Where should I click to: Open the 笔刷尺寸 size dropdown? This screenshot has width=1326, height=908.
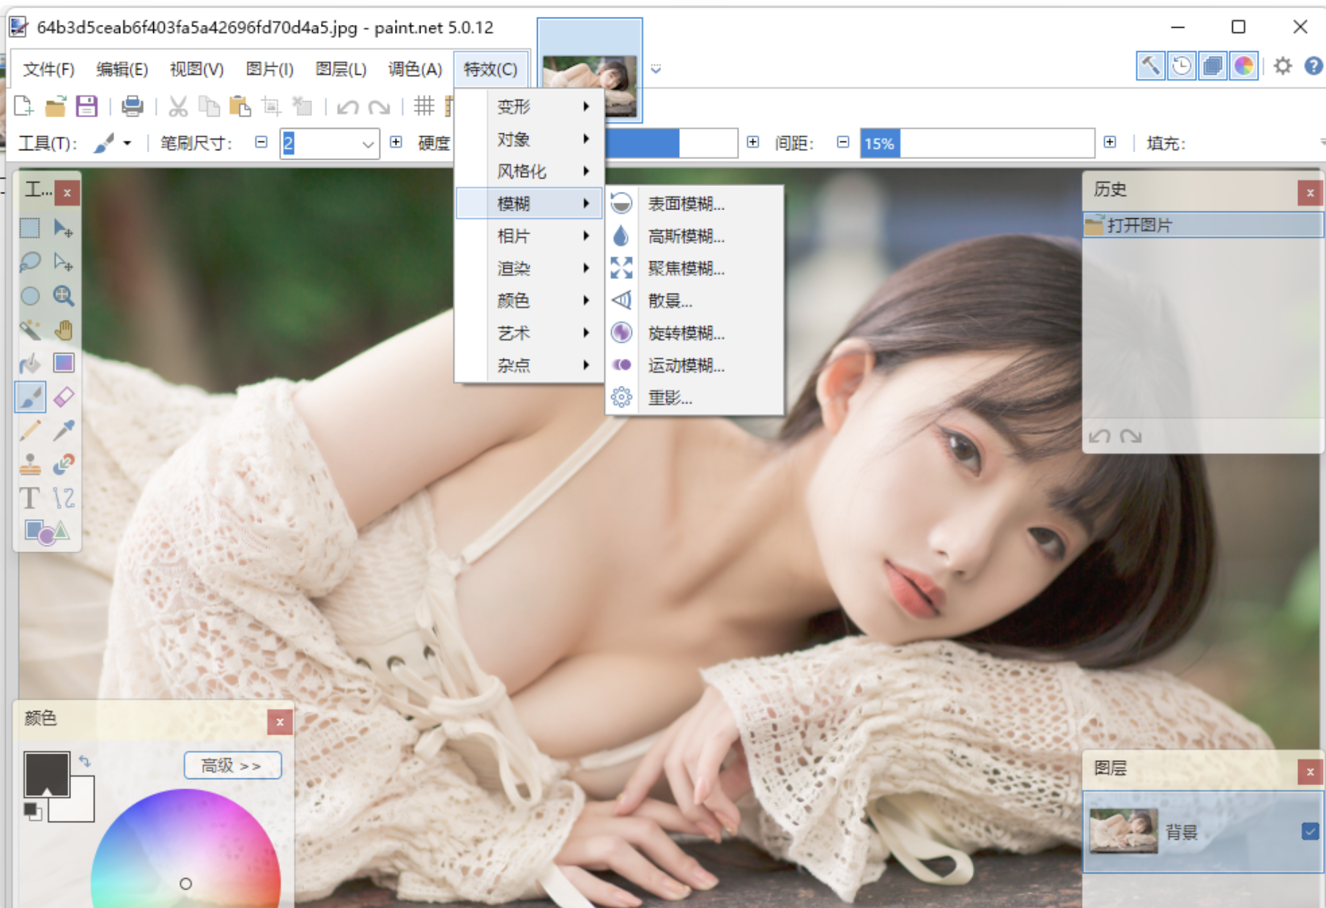368,144
